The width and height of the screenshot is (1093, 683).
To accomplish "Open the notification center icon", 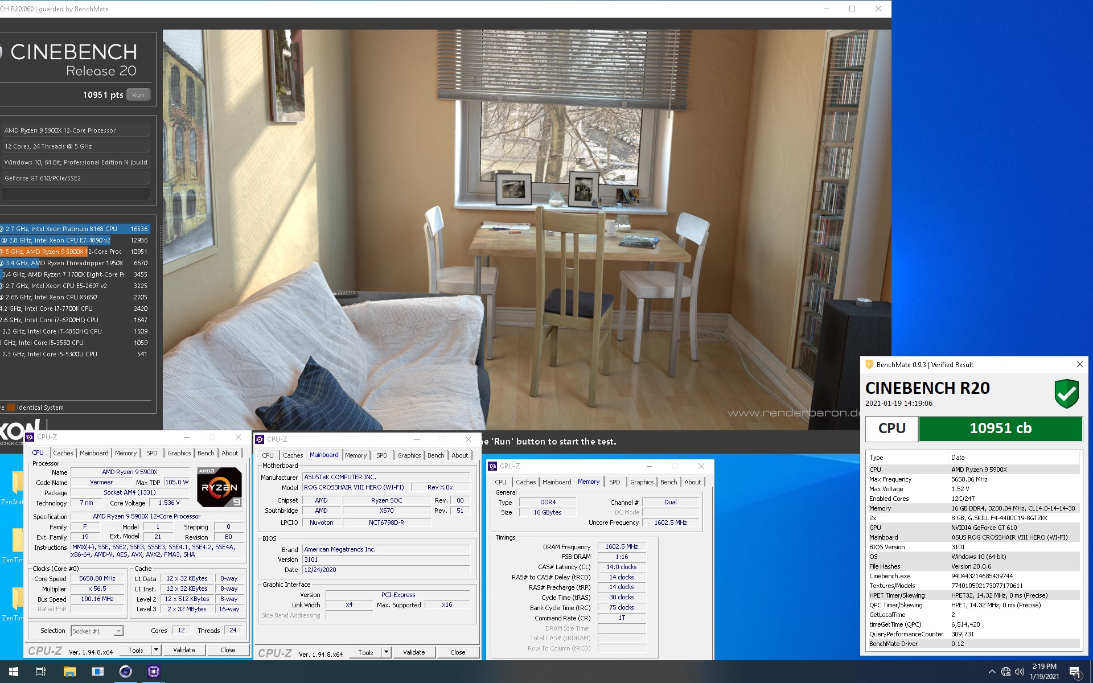I will tap(1075, 672).
